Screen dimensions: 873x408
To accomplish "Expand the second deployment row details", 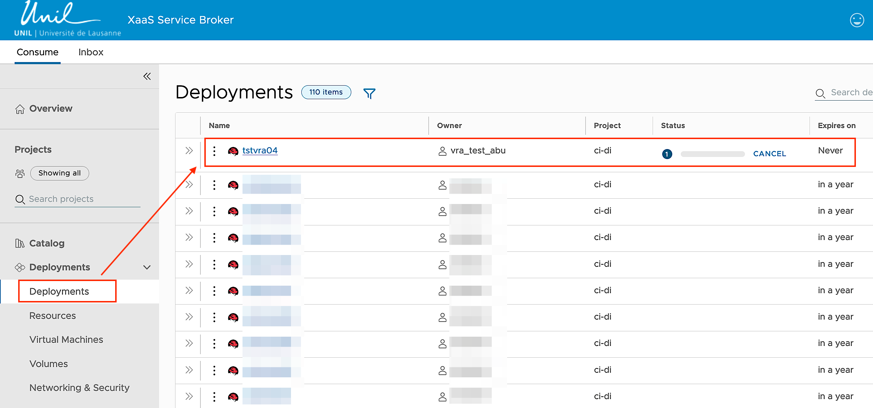I will click(189, 185).
